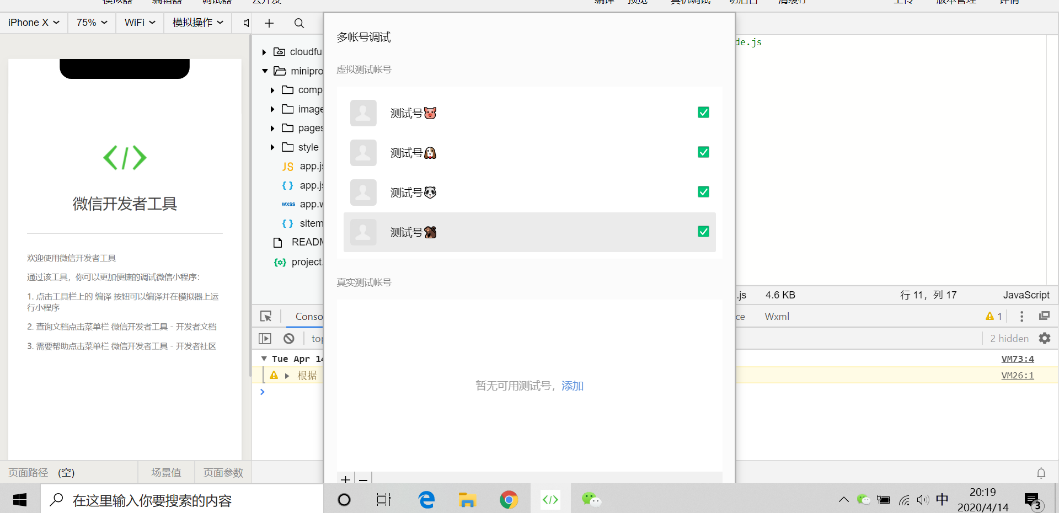Open Task View on taskbar

pos(384,500)
